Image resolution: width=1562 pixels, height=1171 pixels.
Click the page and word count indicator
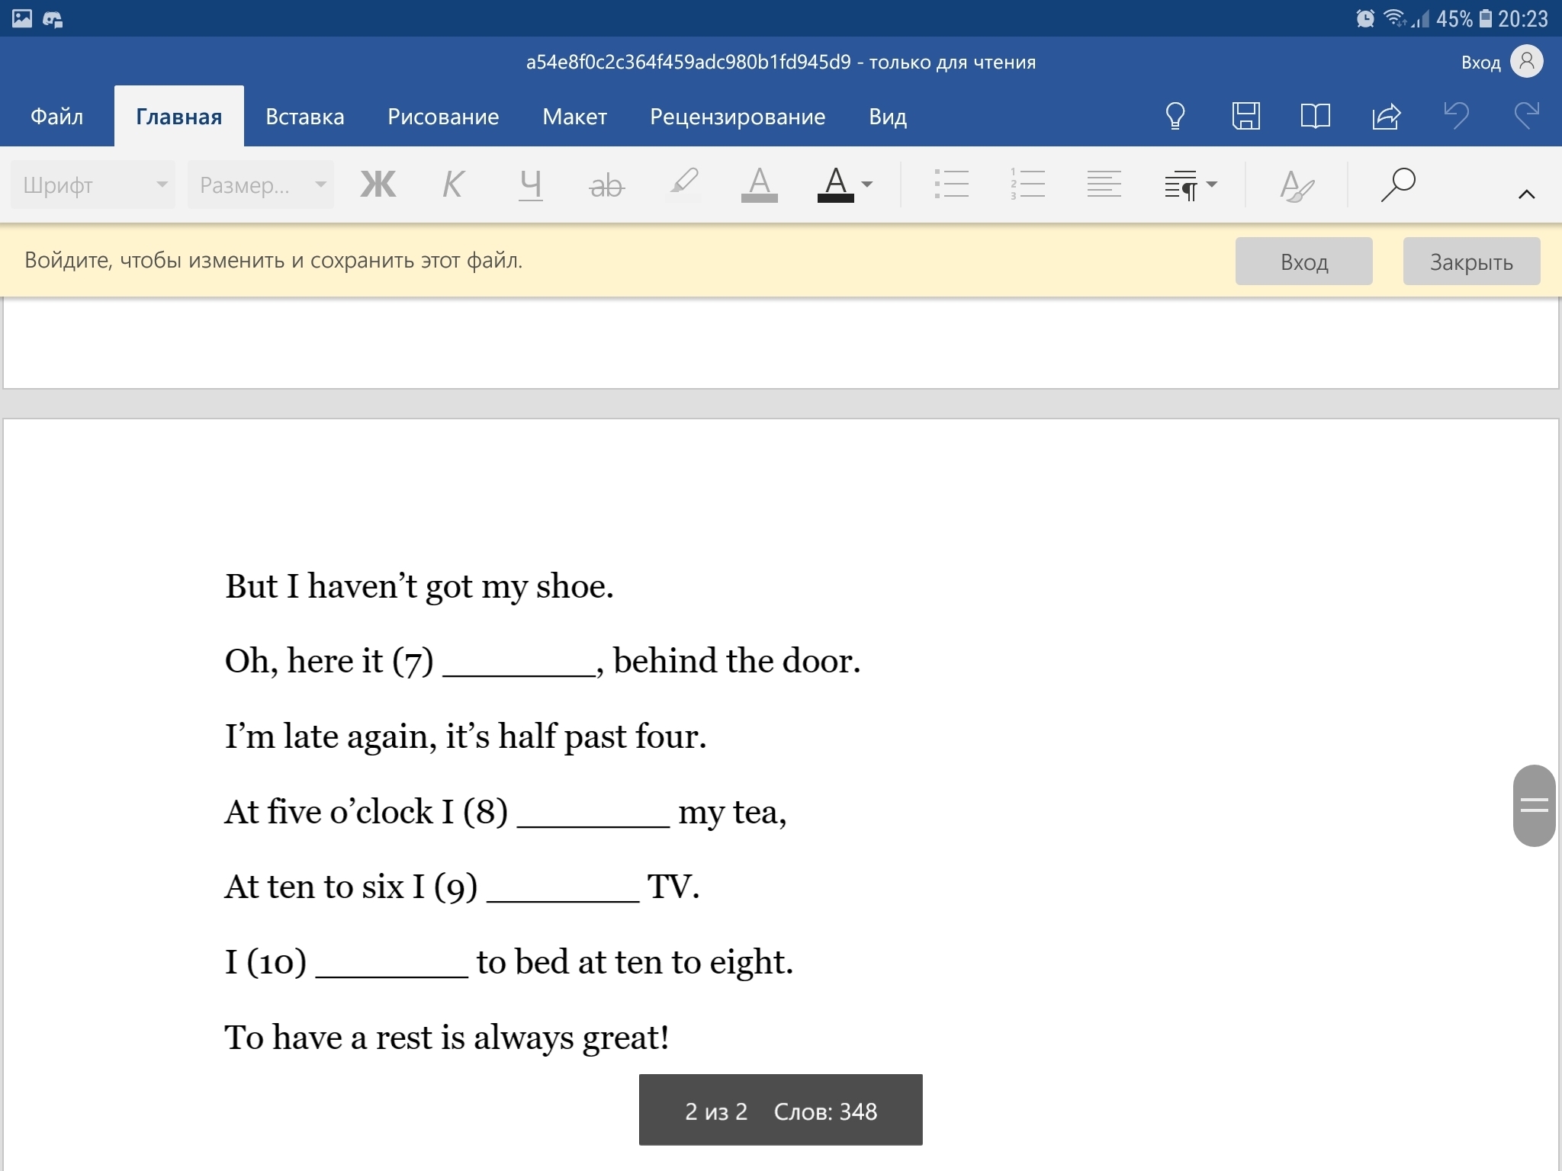point(780,1110)
